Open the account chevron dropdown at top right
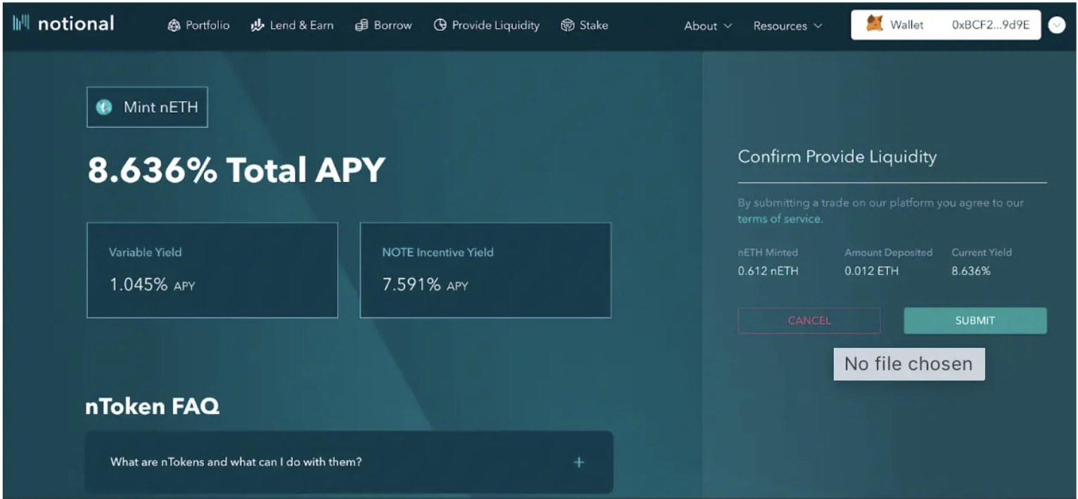1078x499 pixels. [x=1056, y=25]
